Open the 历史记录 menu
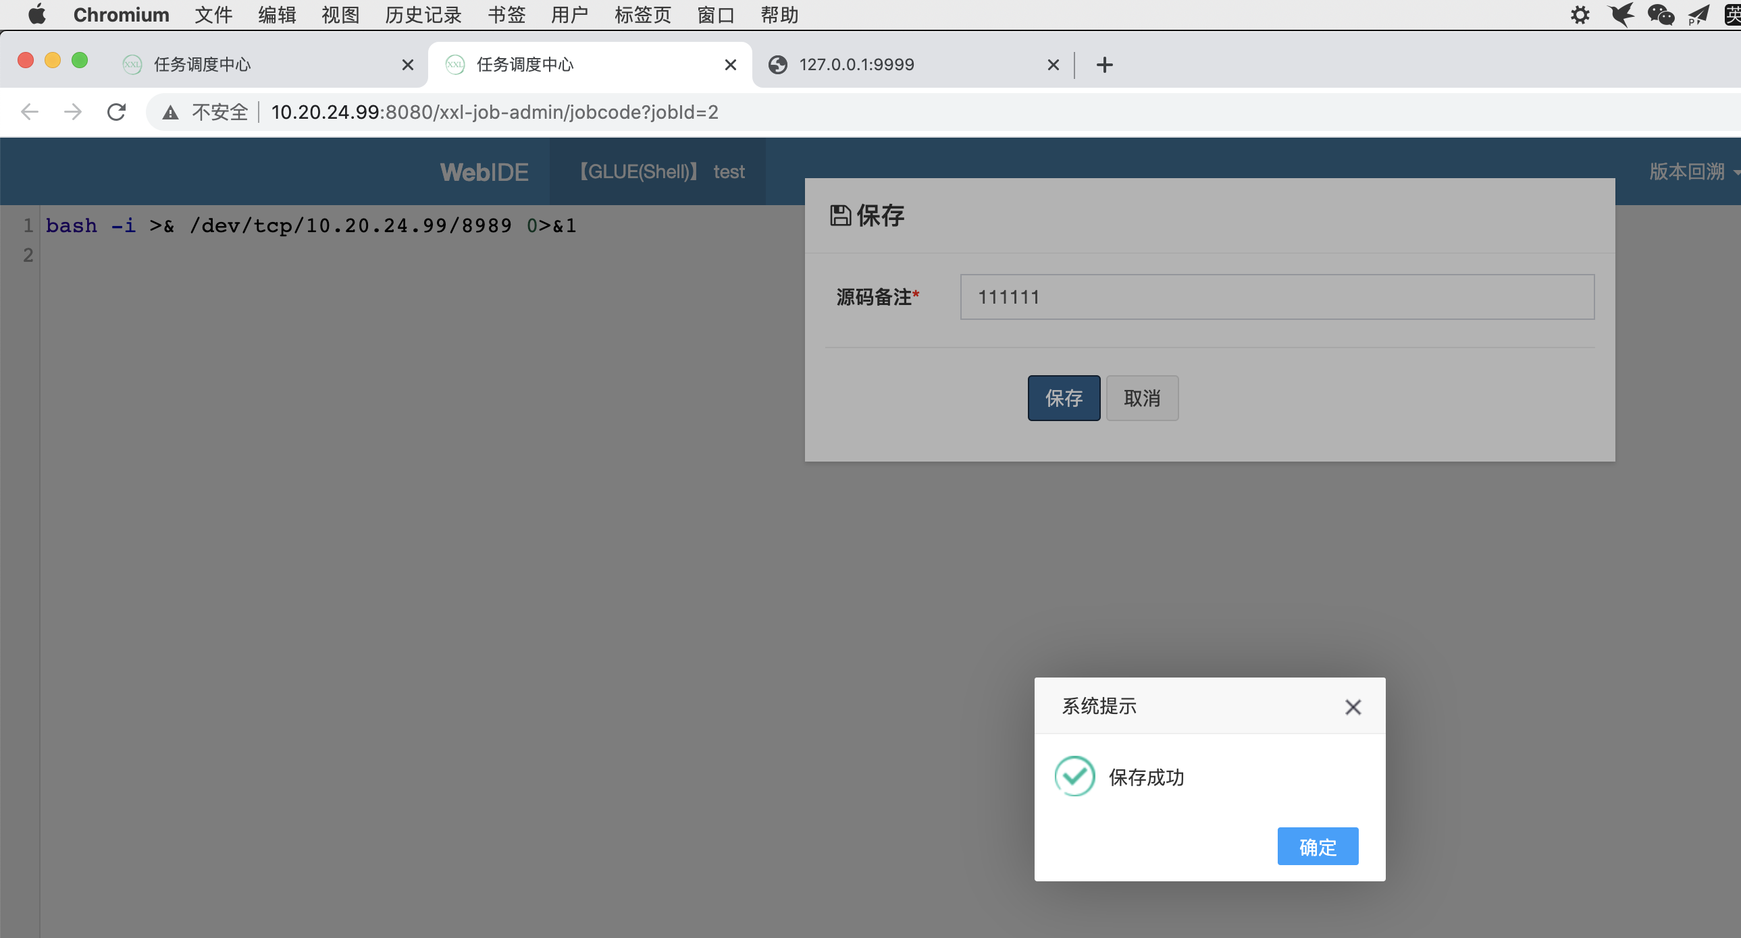Screen dimensions: 1741x938 click(422, 15)
